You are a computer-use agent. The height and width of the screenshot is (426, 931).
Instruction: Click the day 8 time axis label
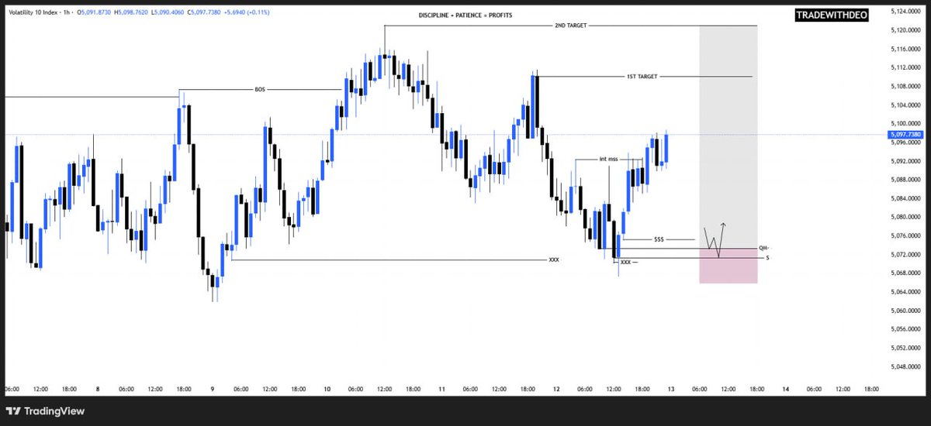click(x=98, y=390)
